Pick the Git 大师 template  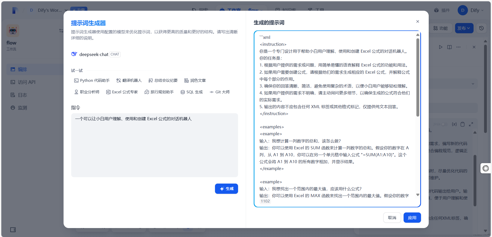click(x=220, y=92)
